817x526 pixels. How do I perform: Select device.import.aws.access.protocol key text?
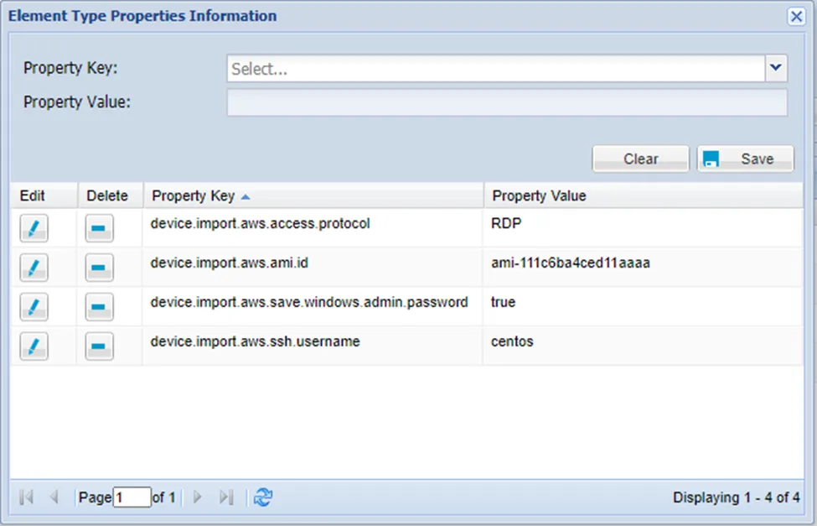point(260,223)
